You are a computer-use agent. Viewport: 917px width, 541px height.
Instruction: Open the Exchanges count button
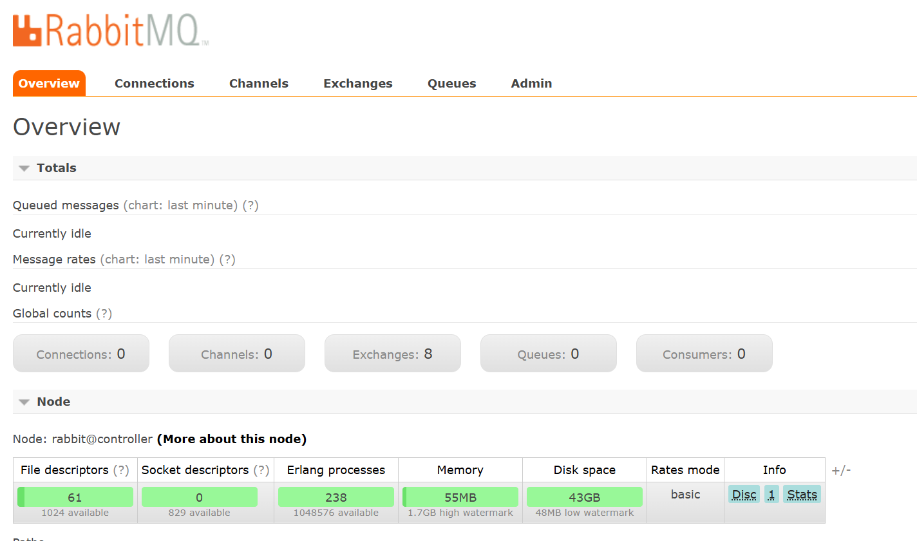coord(393,354)
